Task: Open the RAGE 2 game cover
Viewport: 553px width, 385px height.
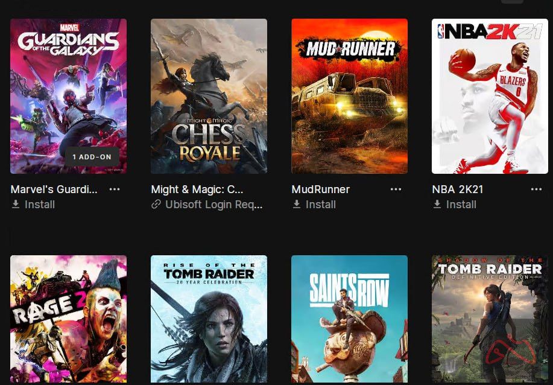Action: coord(68,319)
